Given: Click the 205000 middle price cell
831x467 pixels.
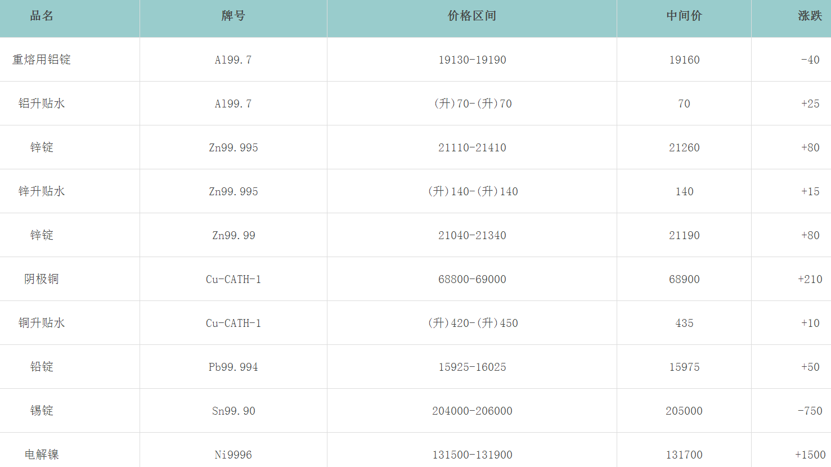Looking at the screenshot, I should (684, 411).
